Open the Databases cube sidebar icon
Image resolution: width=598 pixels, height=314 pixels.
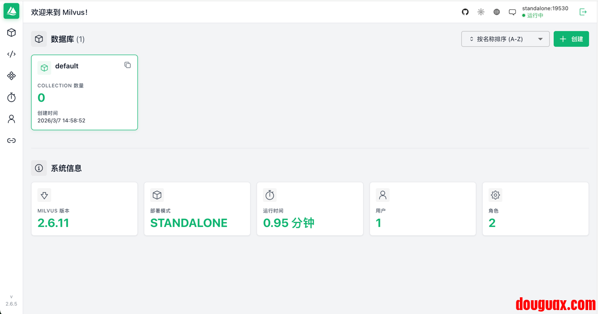click(11, 32)
